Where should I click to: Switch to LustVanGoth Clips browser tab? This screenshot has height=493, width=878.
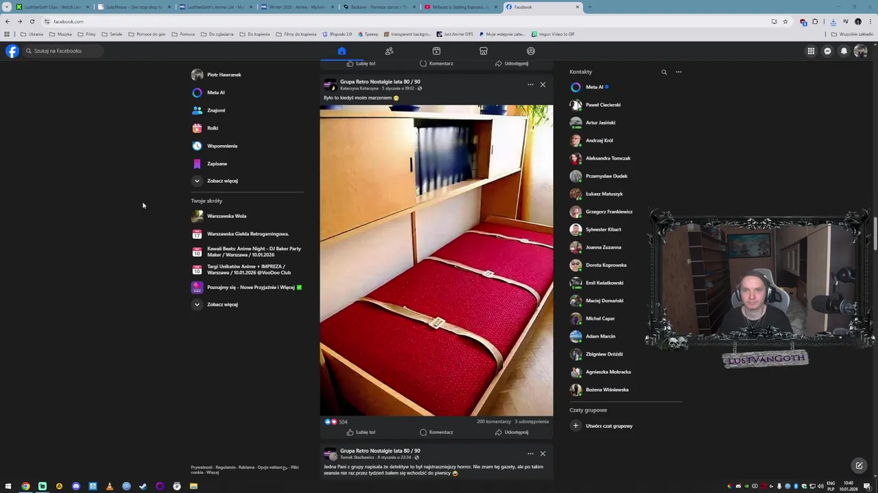pyautogui.click(x=52, y=7)
